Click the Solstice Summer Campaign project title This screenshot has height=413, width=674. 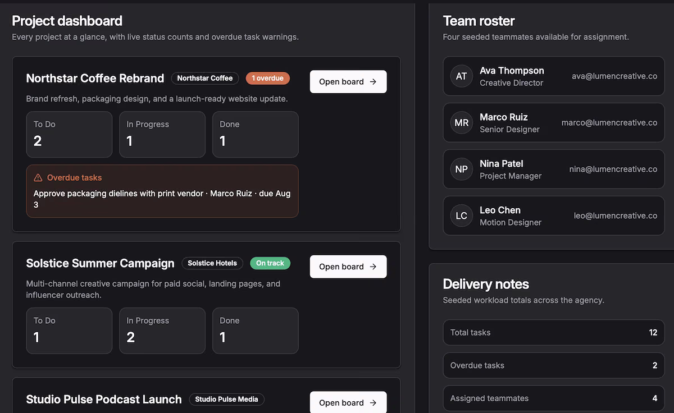100,263
